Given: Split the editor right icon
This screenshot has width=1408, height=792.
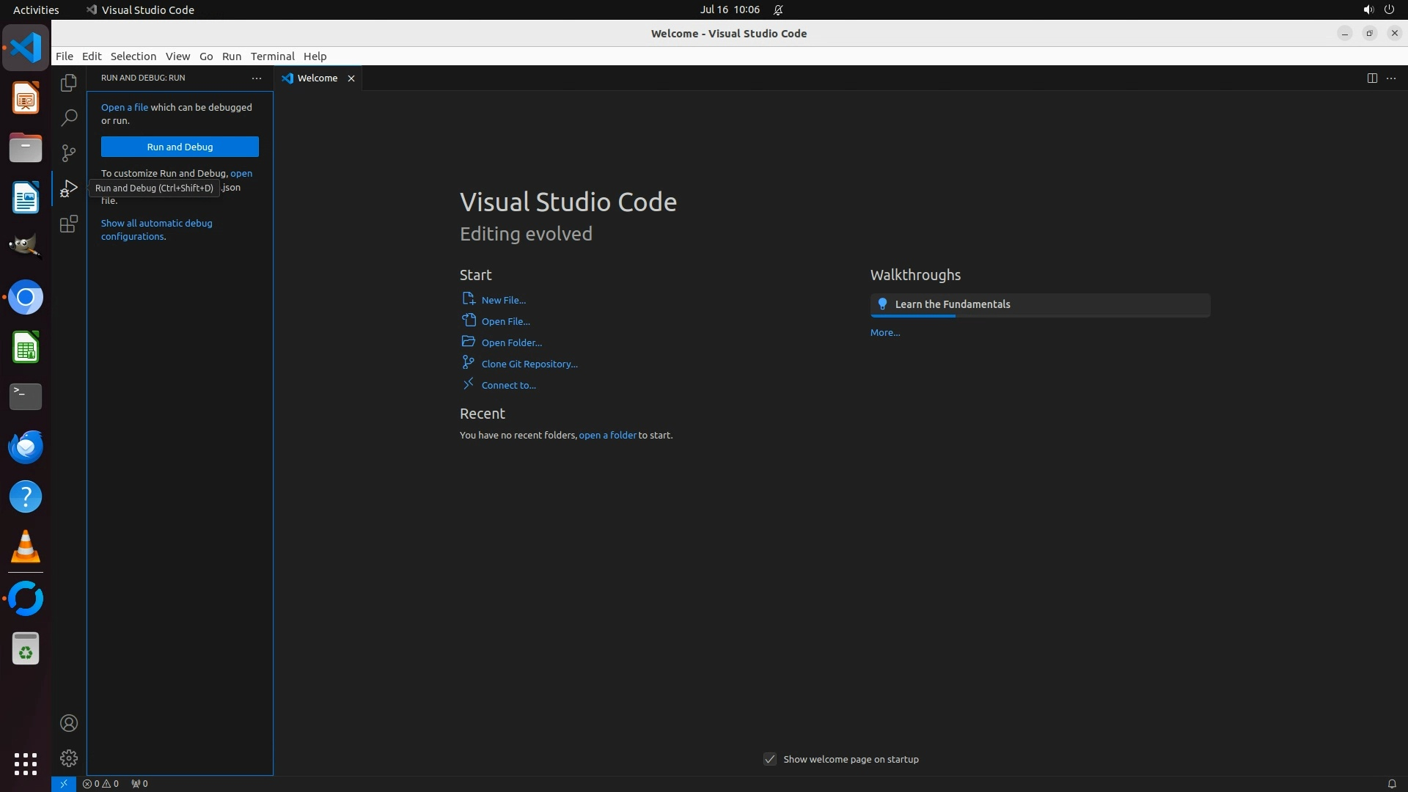Looking at the screenshot, I should tap(1372, 78).
